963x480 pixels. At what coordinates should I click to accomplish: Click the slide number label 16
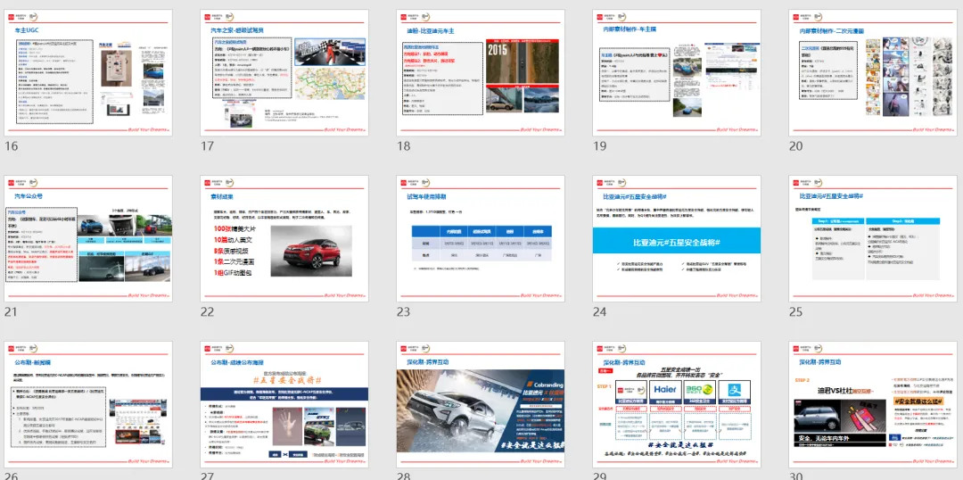pos(11,146)
